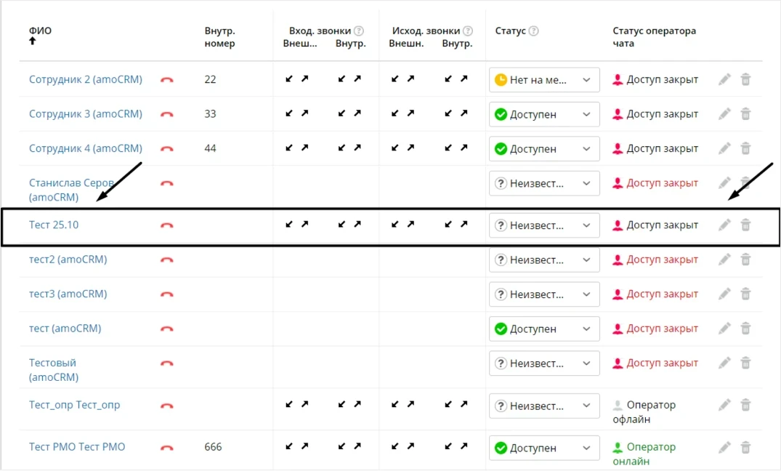Viewport: 781px width, 471px height.
Task: Click help icon next to Вход. звонки
Action: point(359,31)
